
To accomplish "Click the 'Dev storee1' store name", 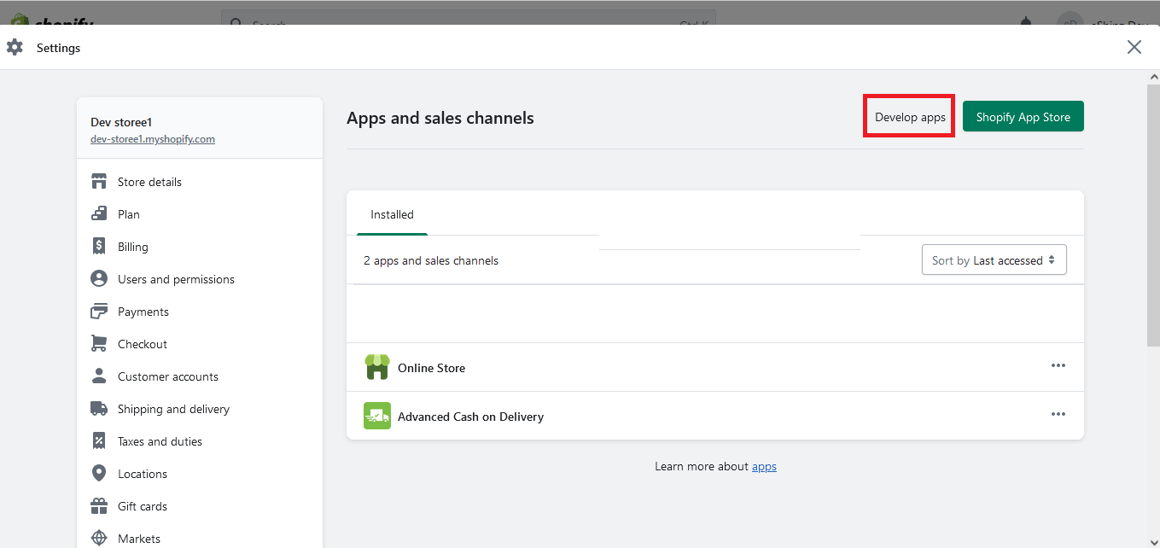I will pyautogui.click(x=121, y=122).
